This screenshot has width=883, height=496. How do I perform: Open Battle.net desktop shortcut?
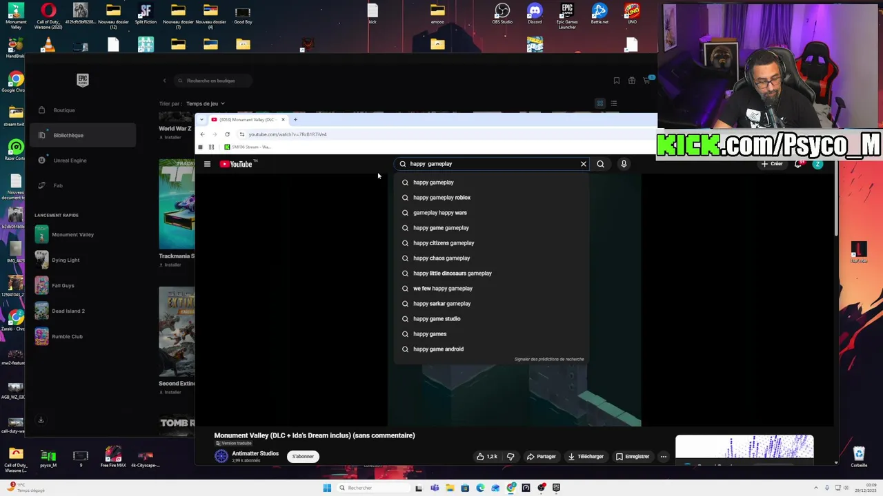(599, 14)
